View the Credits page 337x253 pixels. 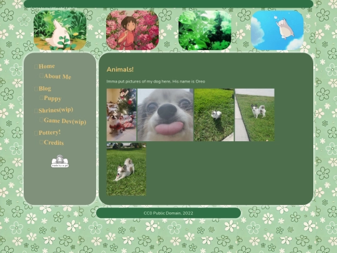point(54,142)
